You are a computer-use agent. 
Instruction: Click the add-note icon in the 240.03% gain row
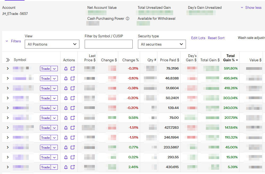coord(73,108)
